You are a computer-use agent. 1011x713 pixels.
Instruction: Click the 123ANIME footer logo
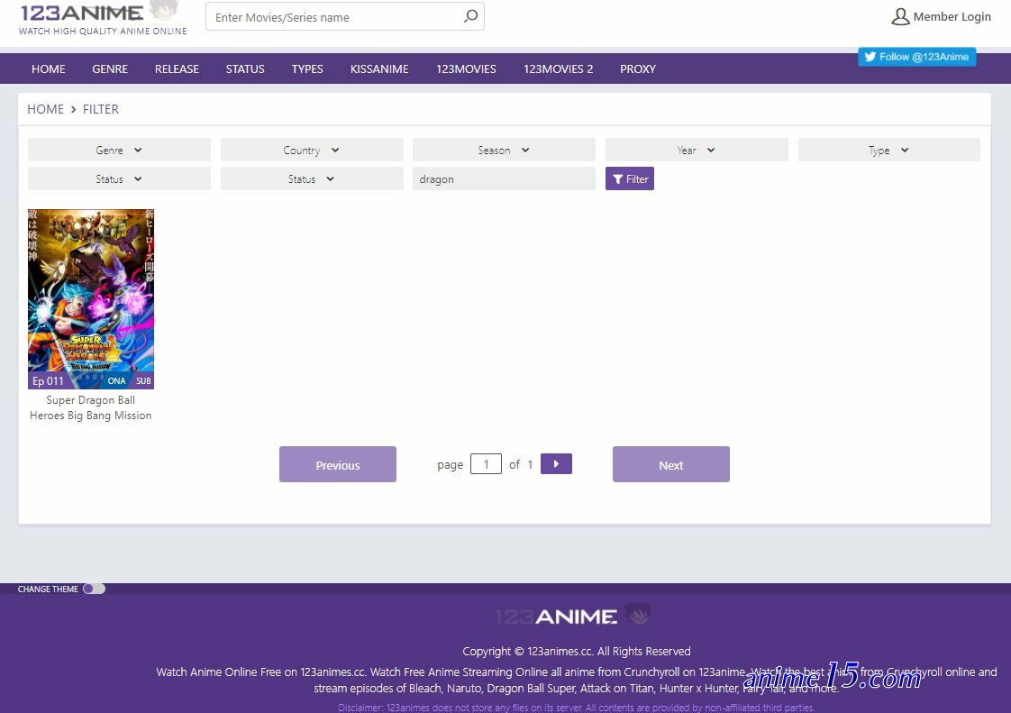coord(572,616)
